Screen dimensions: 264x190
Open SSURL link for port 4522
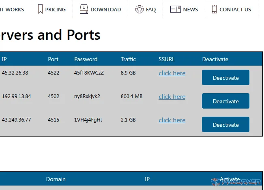(x=172, y=73)
